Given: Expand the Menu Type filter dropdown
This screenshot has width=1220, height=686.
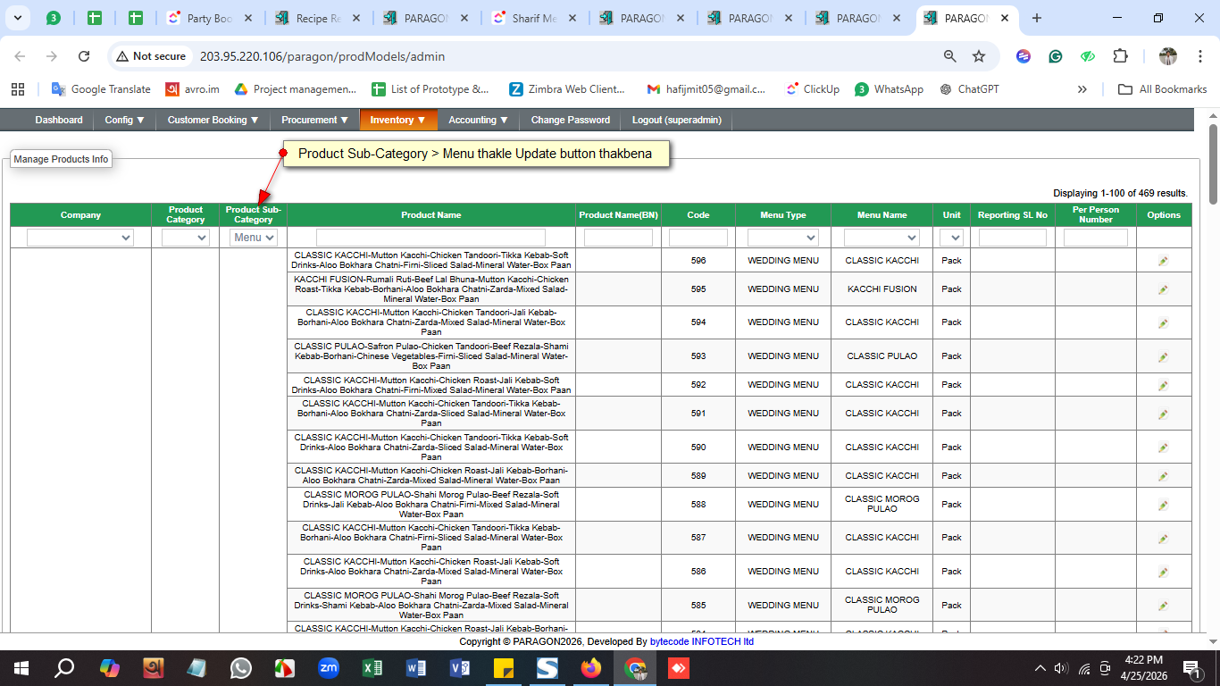Looking at the screenshot, I should click(782, 238).
